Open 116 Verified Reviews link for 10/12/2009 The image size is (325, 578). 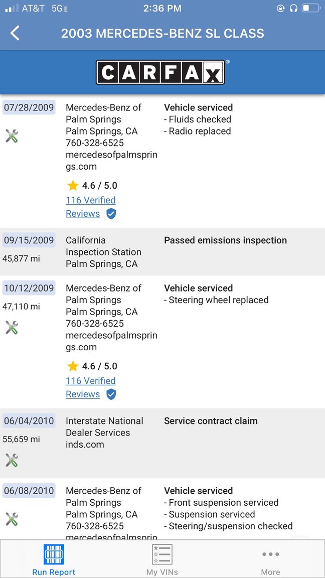[91, 387]
